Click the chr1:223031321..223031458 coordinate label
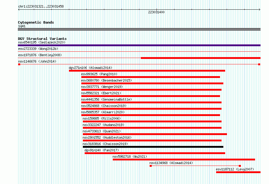This screenshot has width=269, height=184. [x=41, y=7]
